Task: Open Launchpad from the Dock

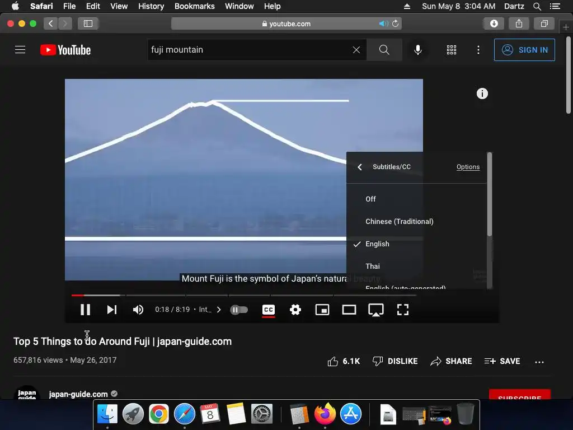Action: pyautogui.click(x=133, y=414)
